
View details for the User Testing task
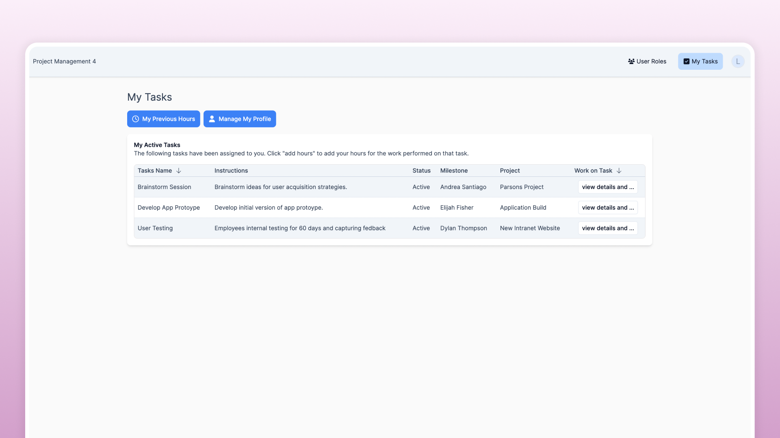[608, 228]
